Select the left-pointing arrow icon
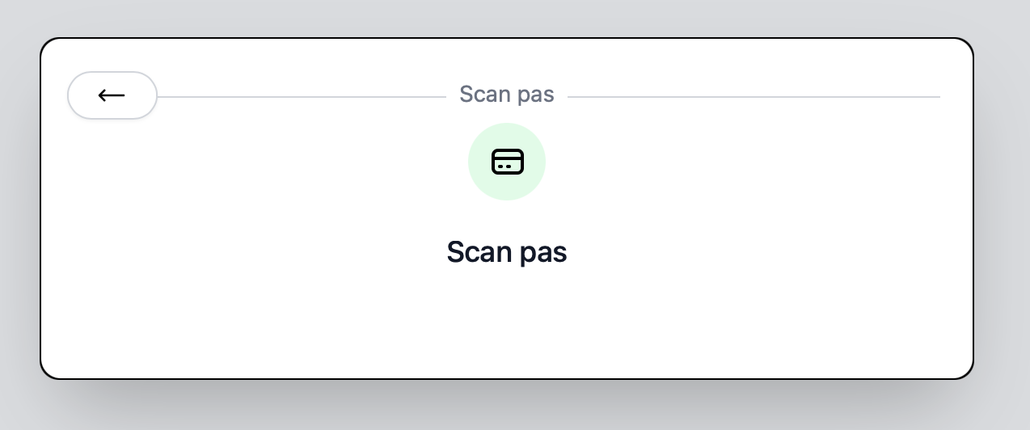 (x=112, y=95)
